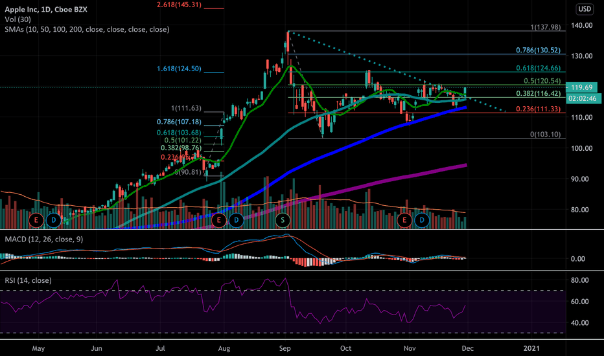Select the MACD (12, 26, close, 9) legend
Viewport: 604px width, 356px height.
point(44,239)
